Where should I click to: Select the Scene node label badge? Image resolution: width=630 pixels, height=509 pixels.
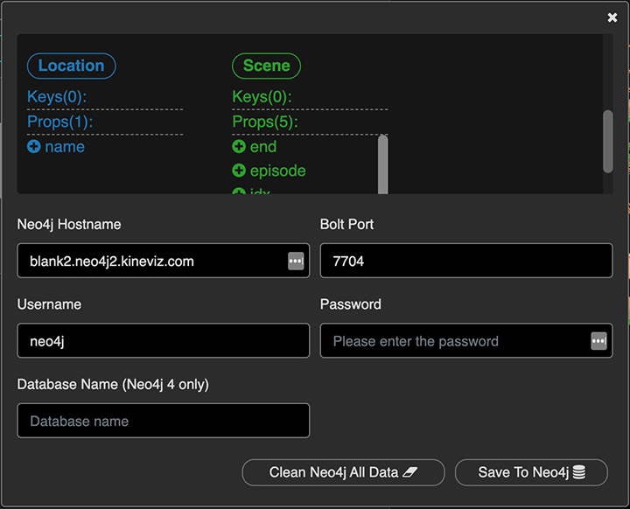pyautogui.click(x=266, y=66)
